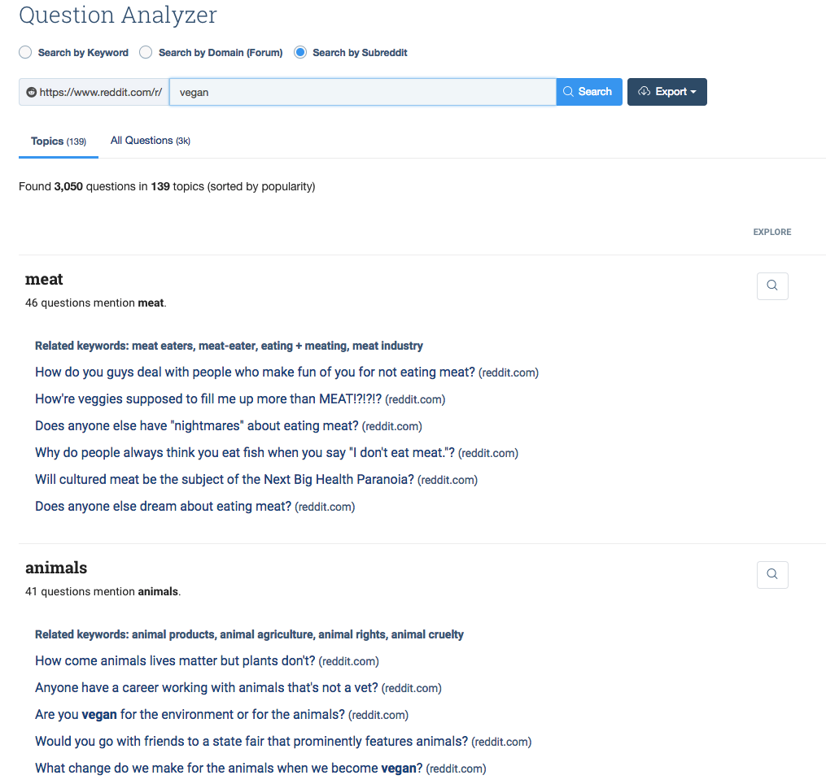The width and height of the screenshot is (826, 784).
Task: Open the question about nightmares eating meat
Action: pyautogui.click(x=196, y=426)
